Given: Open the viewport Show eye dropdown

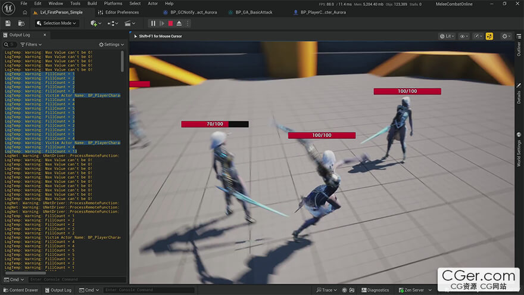Looking at the screenshot, I should (464, 36).
